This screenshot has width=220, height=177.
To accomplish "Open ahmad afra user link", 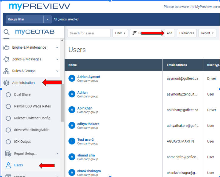I will (86, 155).
